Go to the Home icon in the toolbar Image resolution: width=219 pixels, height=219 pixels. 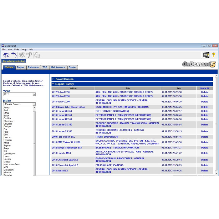click(x=6, y=55)
